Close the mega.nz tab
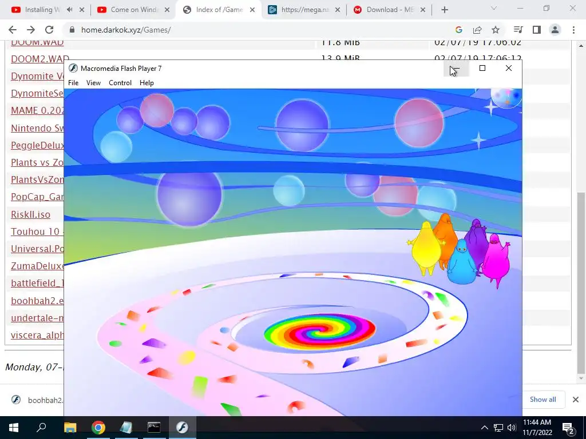This screenshot has width=586, height=439. [x=338, y=10]
